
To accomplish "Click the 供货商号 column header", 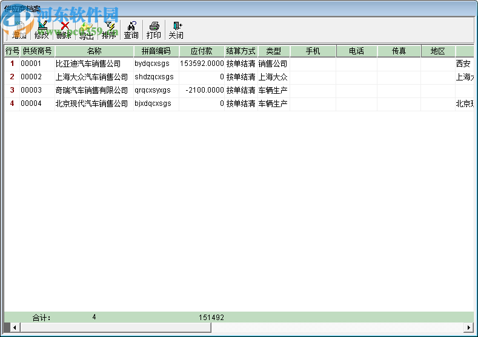I will [37, 51].
